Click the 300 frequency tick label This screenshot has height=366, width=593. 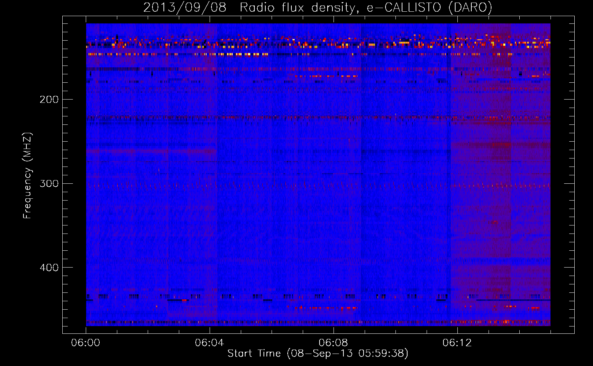[x=49, y=183]
